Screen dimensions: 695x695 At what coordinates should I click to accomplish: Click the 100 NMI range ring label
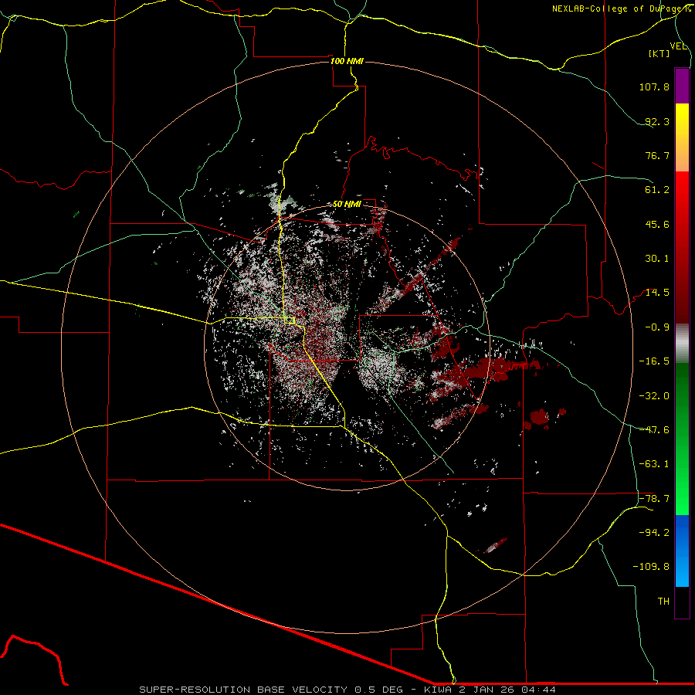[x=347, y=61]
